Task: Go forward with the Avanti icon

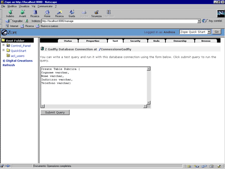Action: click(x=23, y=13)
